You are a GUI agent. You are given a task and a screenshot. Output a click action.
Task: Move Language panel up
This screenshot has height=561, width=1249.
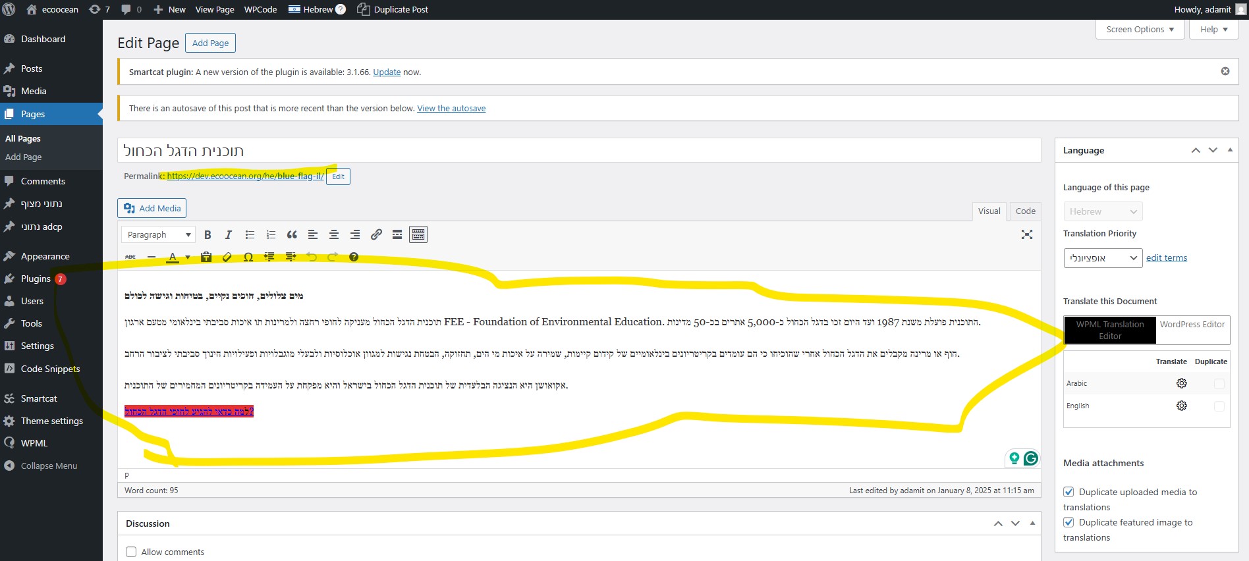pyautogui.click(x=1196, y=150)
